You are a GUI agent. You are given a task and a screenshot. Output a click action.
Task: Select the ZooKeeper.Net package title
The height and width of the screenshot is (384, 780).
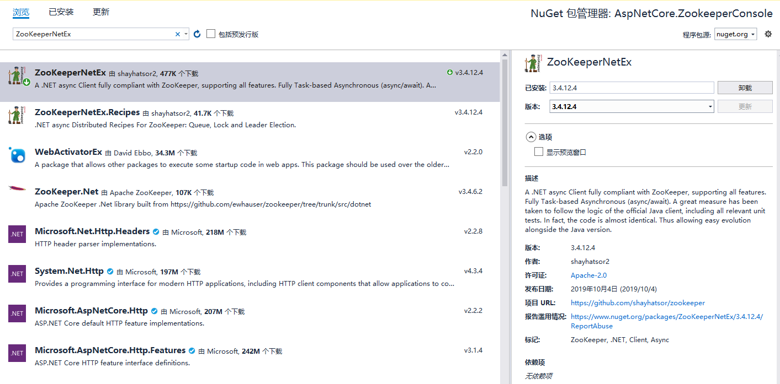(x=66, y=192)
